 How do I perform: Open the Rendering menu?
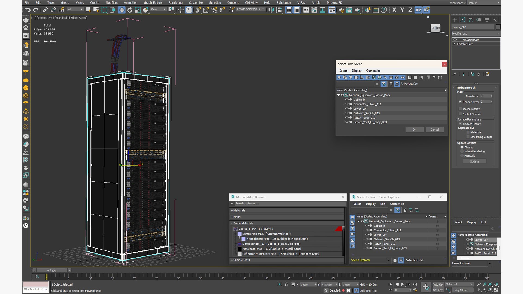point(175,3)
